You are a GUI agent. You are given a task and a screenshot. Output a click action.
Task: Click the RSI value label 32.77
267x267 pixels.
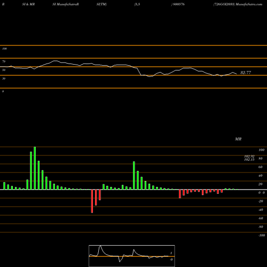click(x=246, y=73)
